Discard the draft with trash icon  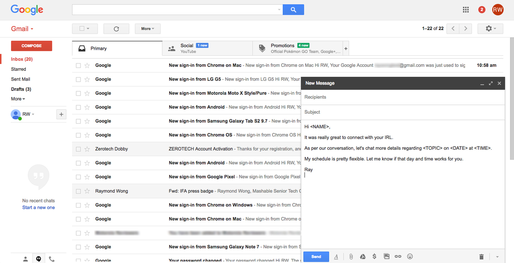[x=481, y=257]
